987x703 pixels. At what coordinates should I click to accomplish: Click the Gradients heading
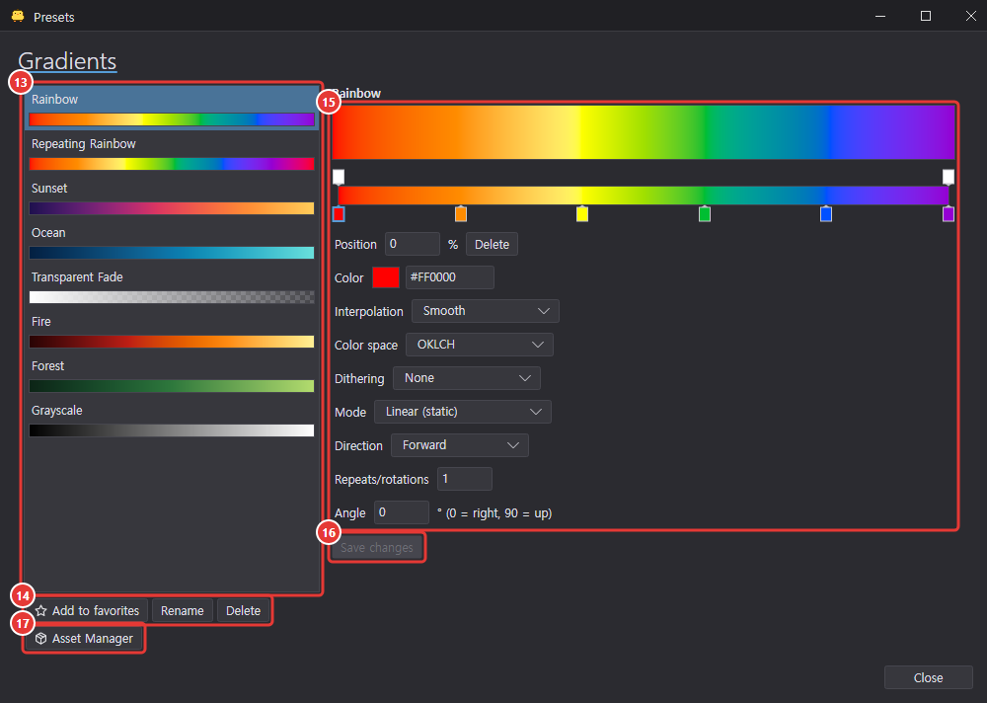[67, 61]
